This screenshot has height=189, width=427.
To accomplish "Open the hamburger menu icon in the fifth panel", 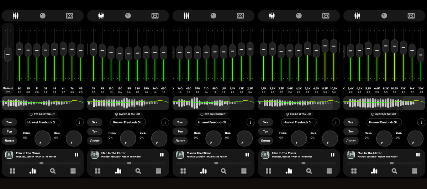I will coord(415,171).
